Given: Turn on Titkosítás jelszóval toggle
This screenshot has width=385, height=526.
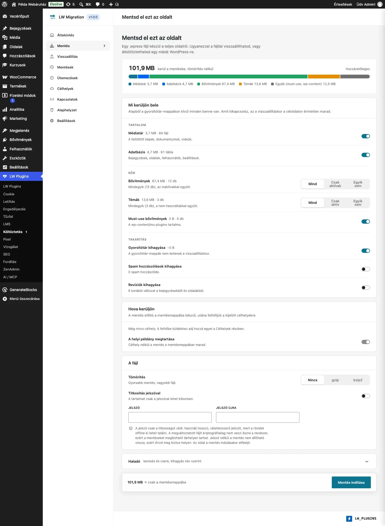Looking at the screenshot, I should click(365, 396).
